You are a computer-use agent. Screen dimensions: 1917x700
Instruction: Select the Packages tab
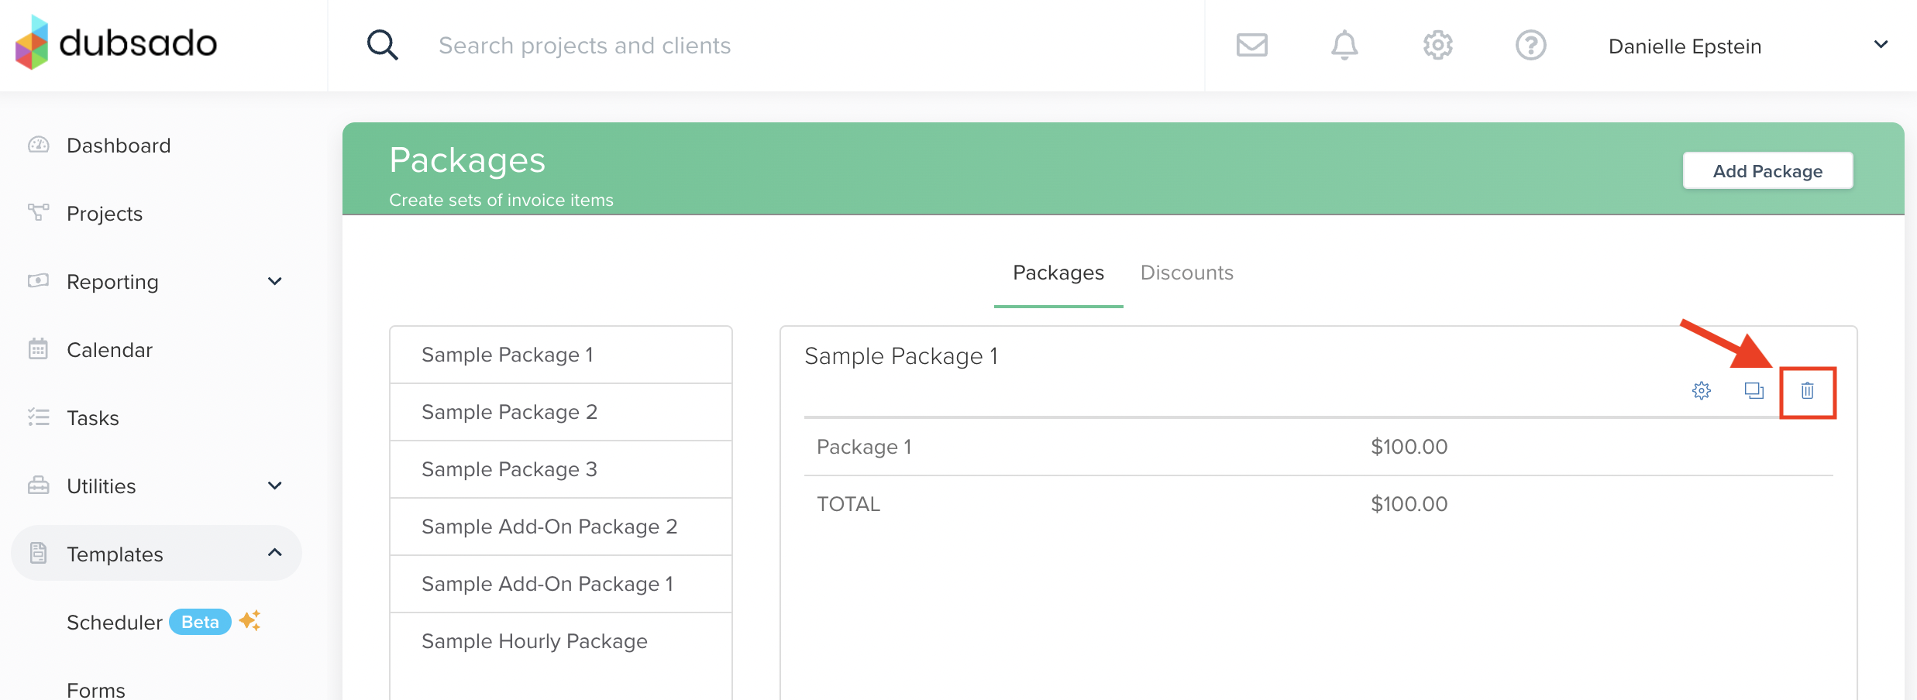(x=1058, y=273)
